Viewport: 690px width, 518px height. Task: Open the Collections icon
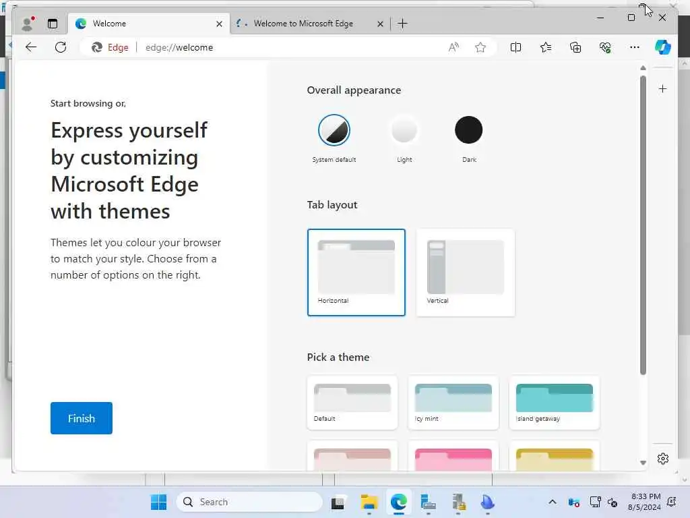coord(575,47)
